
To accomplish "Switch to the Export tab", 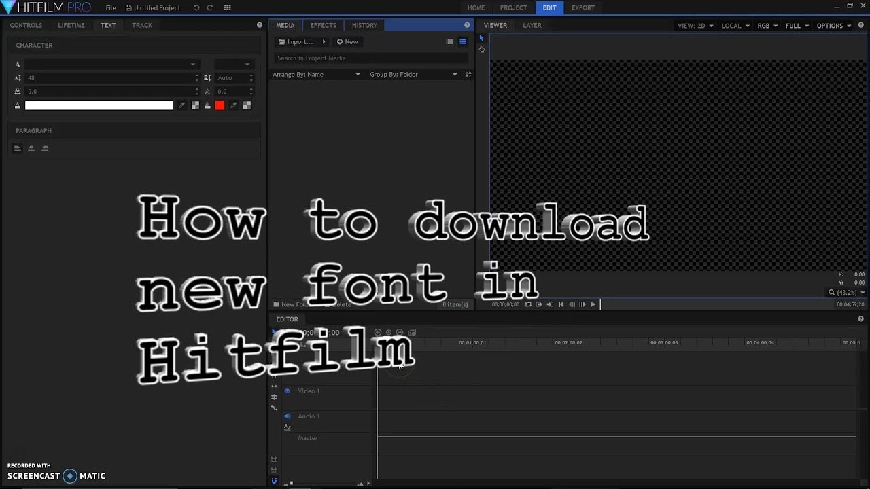I will click(x=583, y=7).
